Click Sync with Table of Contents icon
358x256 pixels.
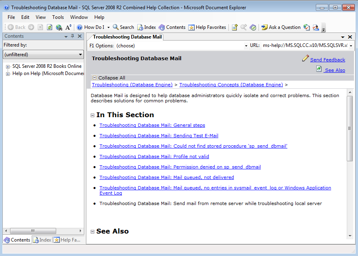click(x=253, y=27)
